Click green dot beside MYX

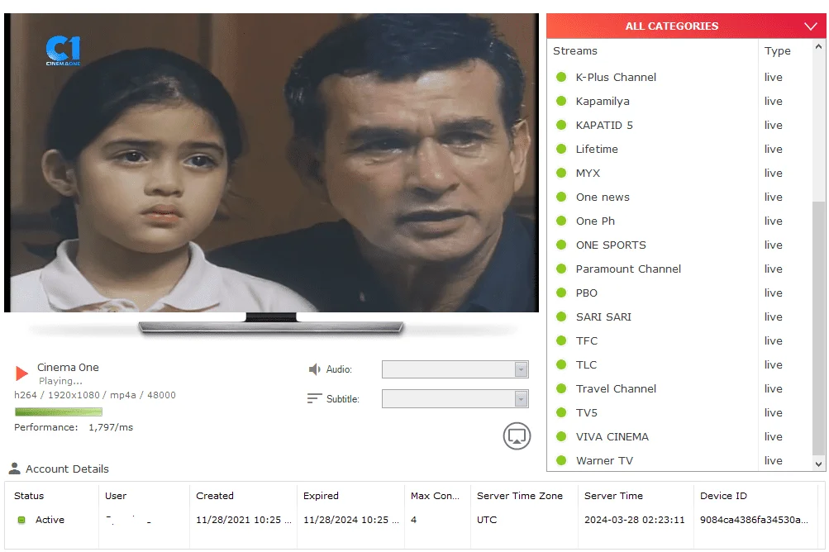tap(561, 173)
